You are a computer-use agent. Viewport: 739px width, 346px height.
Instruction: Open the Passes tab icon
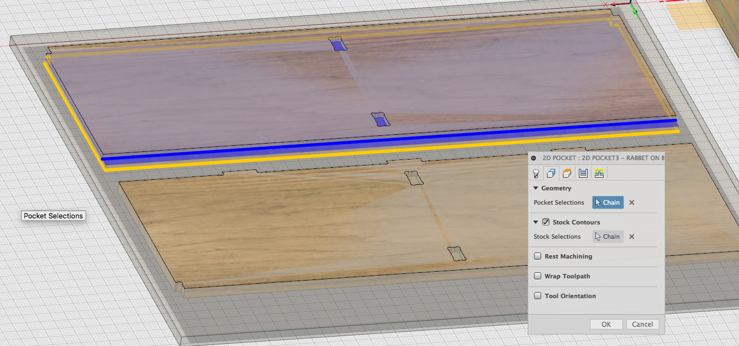pyautogui.click(x=583, y=173)
